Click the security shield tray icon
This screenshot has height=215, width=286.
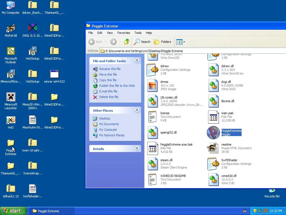click(255, 211)
